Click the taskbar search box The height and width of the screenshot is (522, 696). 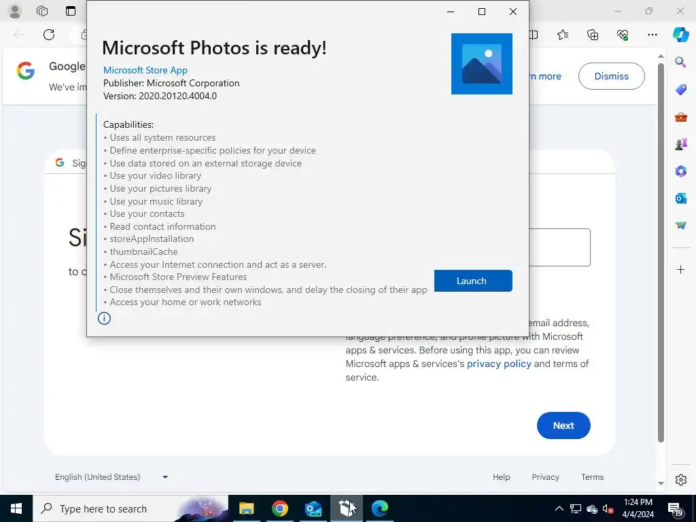coord(130,508)
